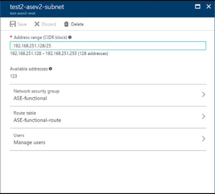Screen dimensions: 215x194
Task: Maximize the subnet blade panel
Action: [198, 7]
